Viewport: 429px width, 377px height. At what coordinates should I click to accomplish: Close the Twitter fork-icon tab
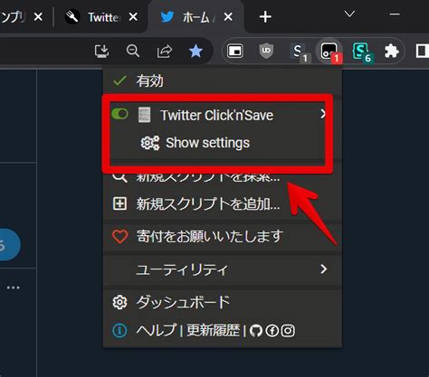[x=133, y=17]
